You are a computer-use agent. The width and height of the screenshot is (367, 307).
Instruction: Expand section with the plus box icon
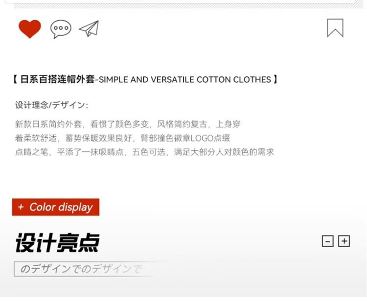click(x=344, y=241)
